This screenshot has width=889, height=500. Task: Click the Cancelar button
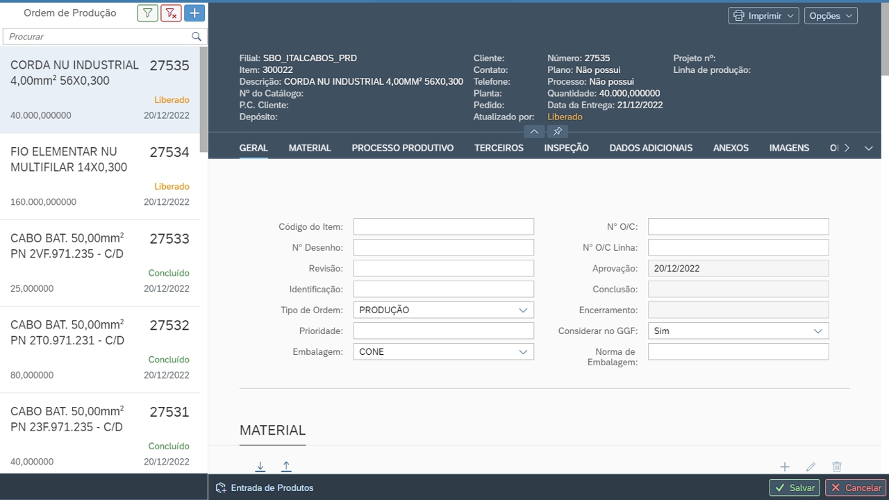856,487
